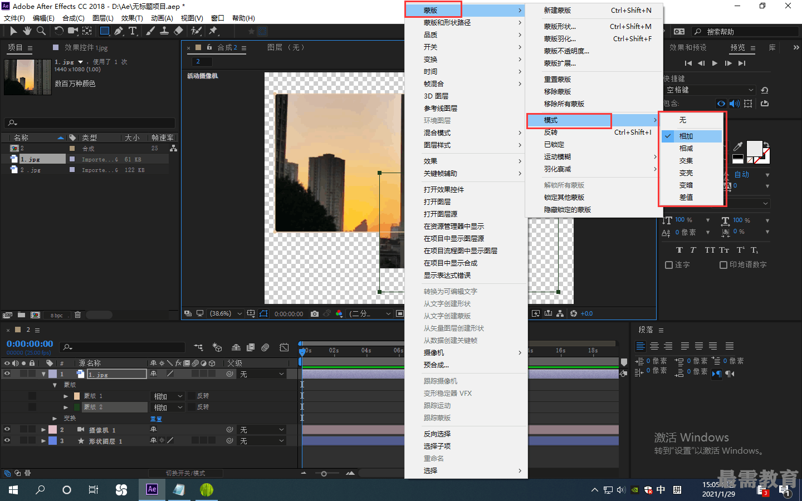Collapse the 蒙版 group twirl arrow
Viewport: 802px width, 501px height.
(x=55, y=385)
